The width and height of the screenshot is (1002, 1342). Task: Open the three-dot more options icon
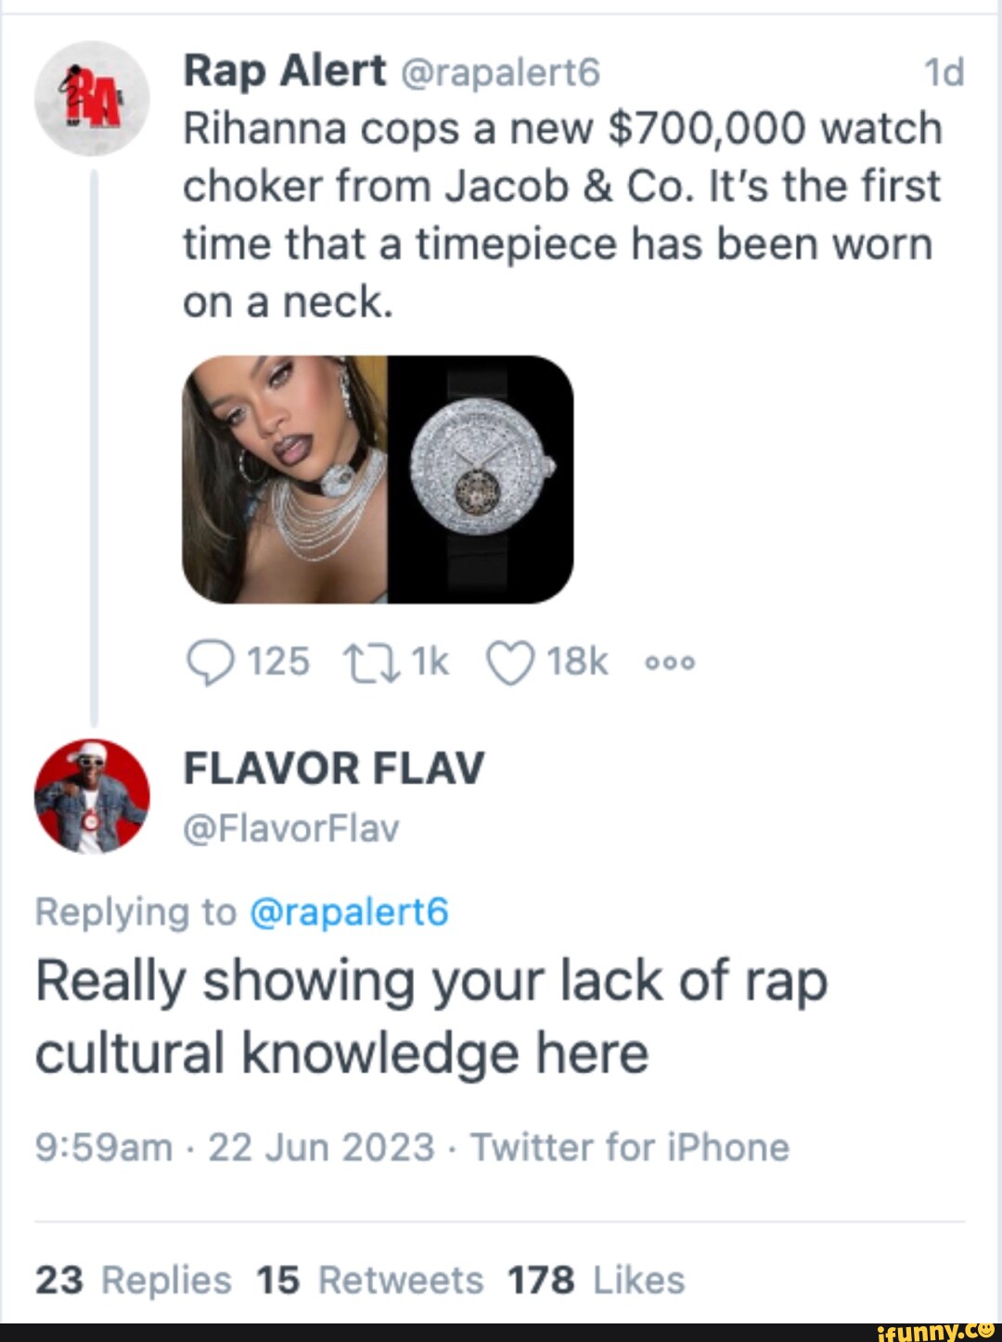pyautogui.click(x=670, y=664)
